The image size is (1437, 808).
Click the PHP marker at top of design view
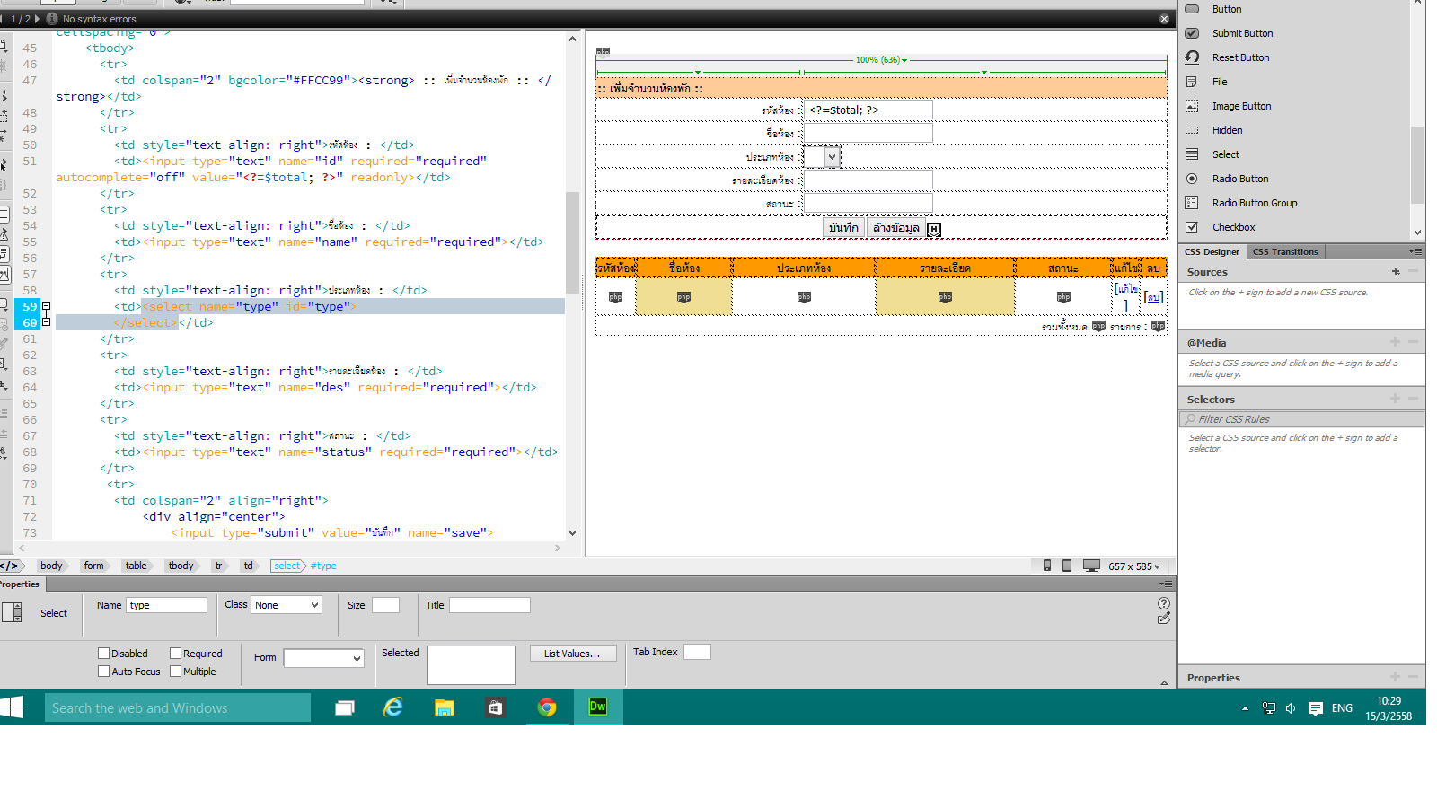[604, 52]
